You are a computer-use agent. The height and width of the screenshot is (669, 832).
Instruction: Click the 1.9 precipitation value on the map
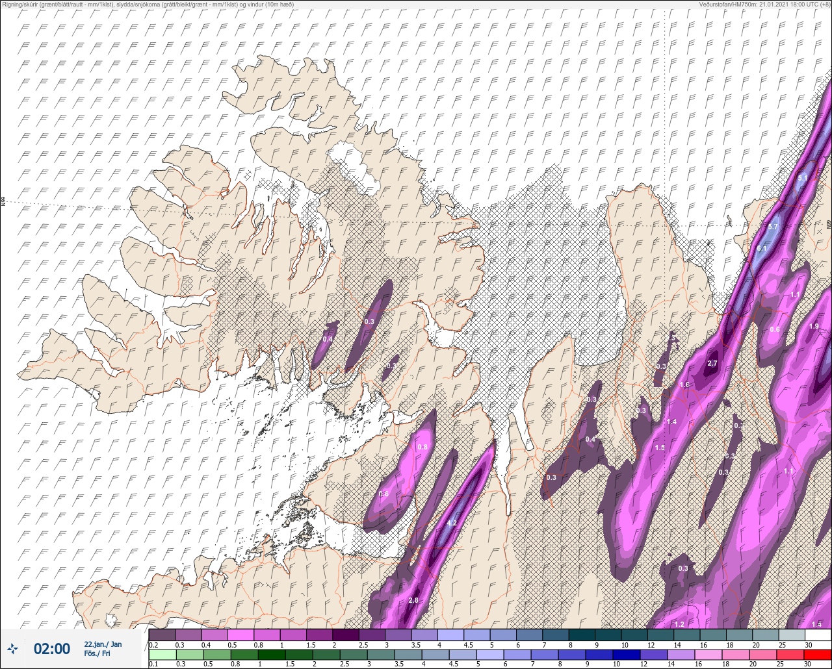point(813,326)
